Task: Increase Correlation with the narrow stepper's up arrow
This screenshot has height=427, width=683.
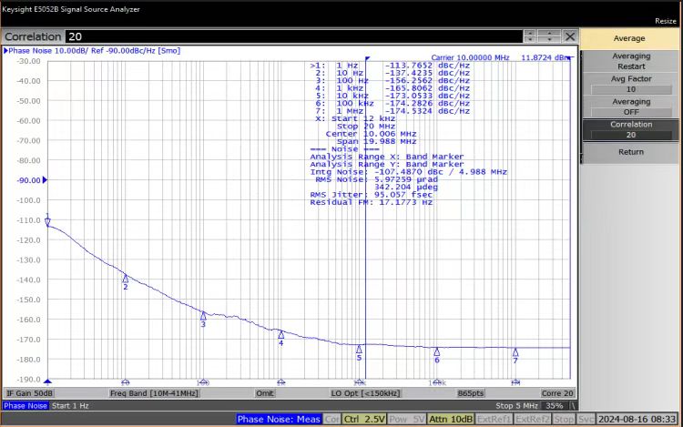Action: (x=530, y=33)
